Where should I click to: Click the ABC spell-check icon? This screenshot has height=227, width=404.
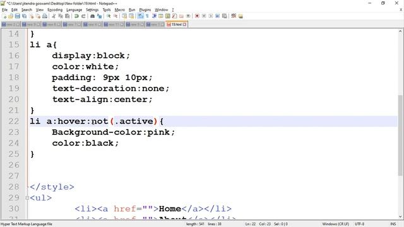tap(234, 16)
